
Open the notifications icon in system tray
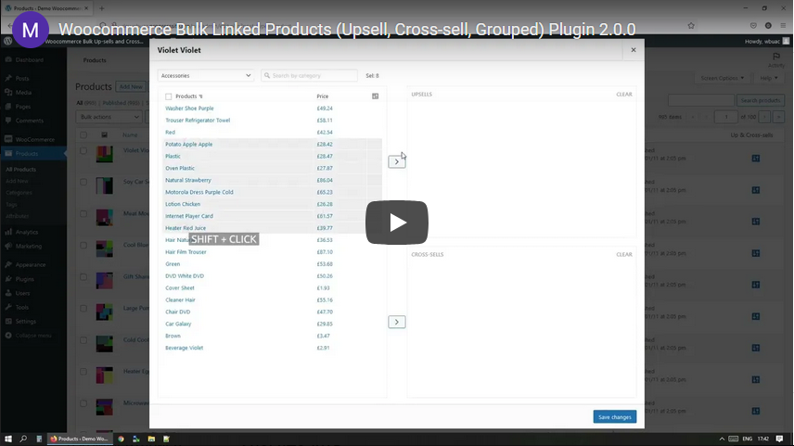779,439
